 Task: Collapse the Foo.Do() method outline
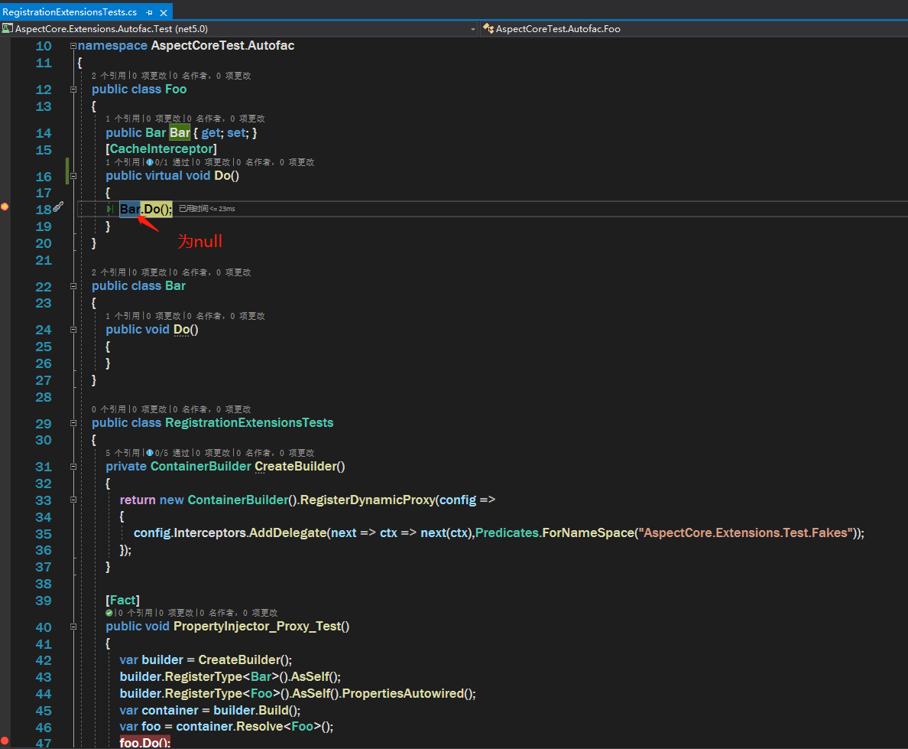(73, 176)
